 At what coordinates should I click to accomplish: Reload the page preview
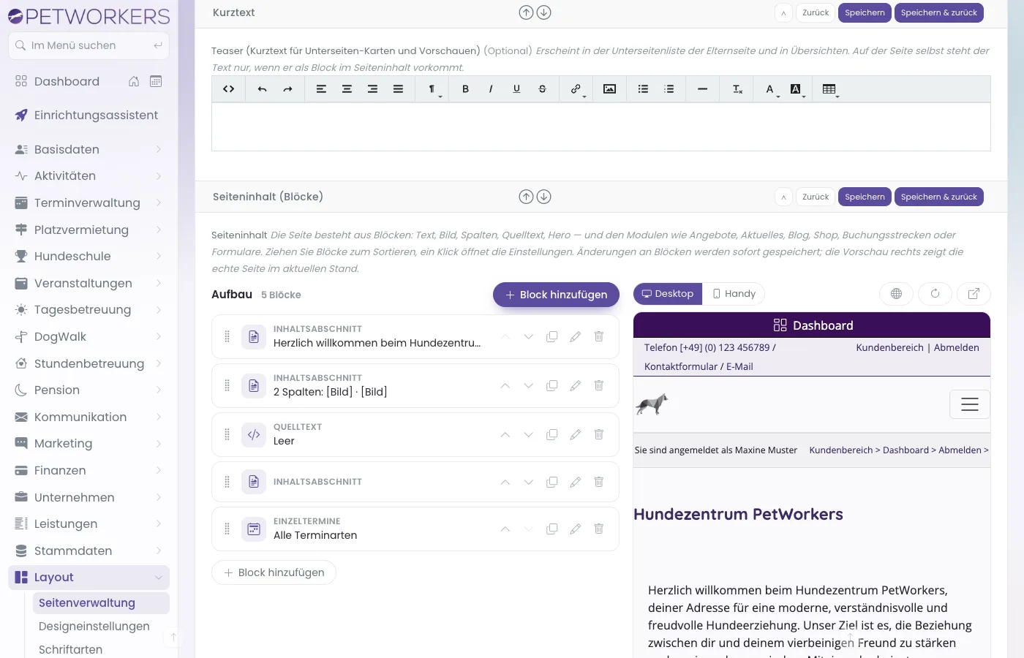935,294
